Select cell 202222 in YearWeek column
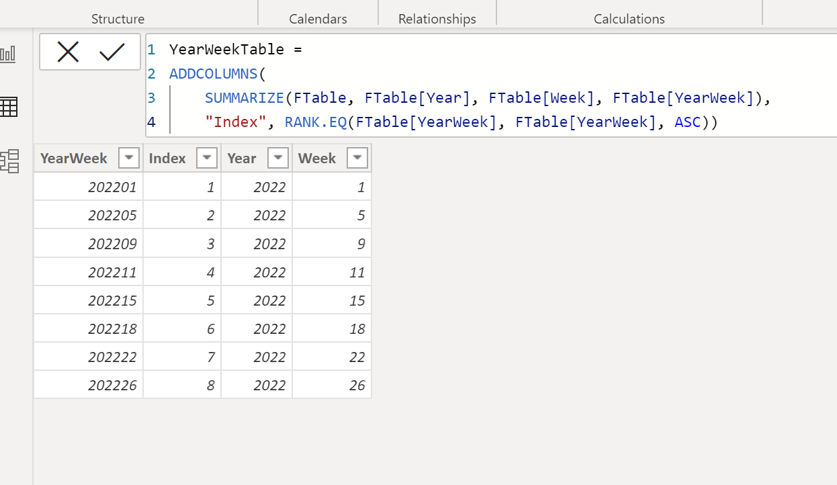The image size is (837, 485). (89, 356)
